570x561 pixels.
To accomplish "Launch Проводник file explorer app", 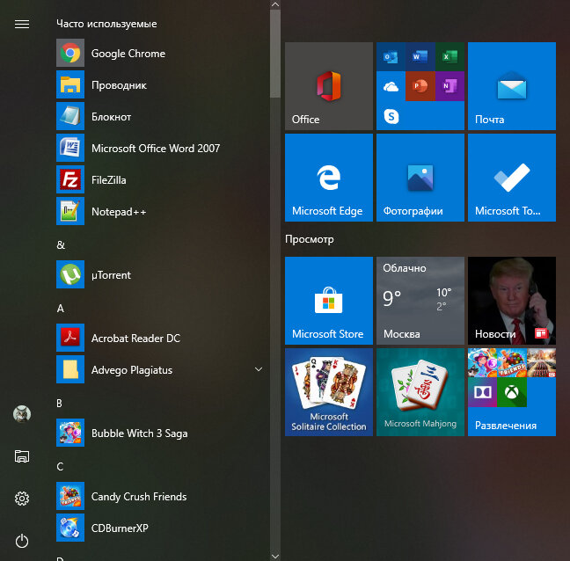I will click(160, 84).
